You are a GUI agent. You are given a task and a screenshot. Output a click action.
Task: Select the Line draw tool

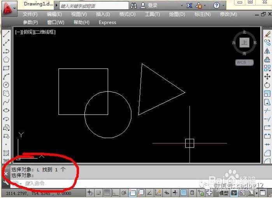pyautogui.click(x=6, y=34)
